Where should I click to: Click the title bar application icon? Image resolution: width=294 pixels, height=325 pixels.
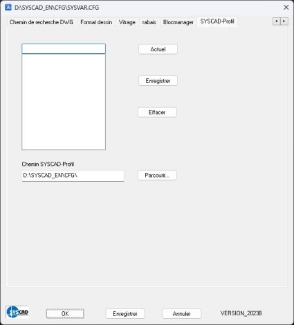pos(8,8)
